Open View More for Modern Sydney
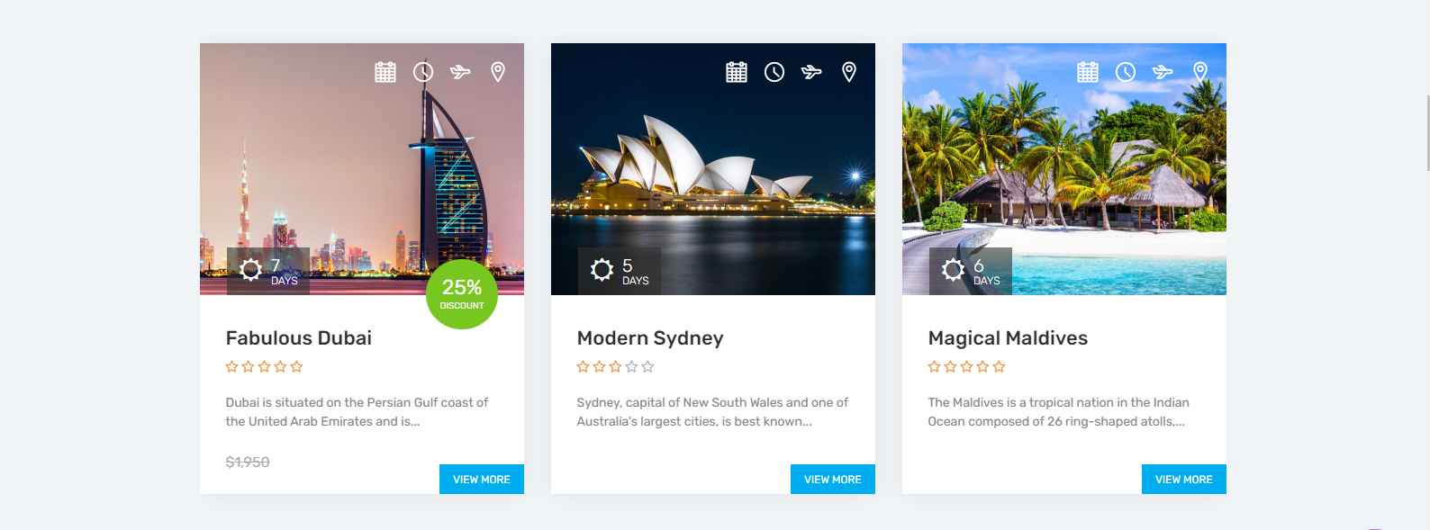Viewport: 1430px width, 530px height. click(833, 480)
